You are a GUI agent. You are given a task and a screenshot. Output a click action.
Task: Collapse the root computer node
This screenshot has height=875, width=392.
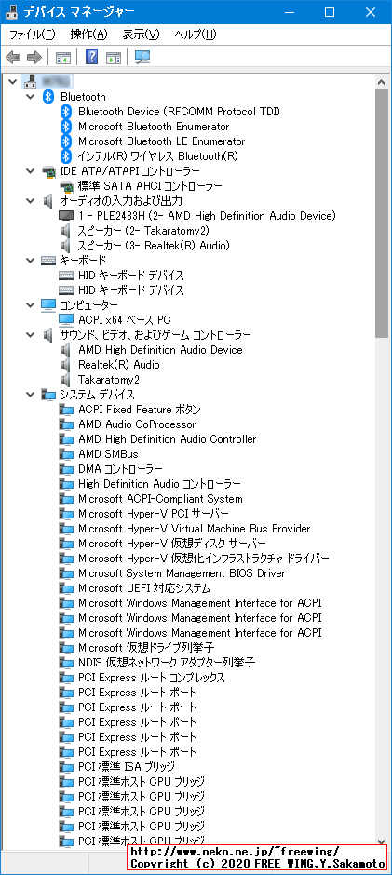click(x=12, y=82)
